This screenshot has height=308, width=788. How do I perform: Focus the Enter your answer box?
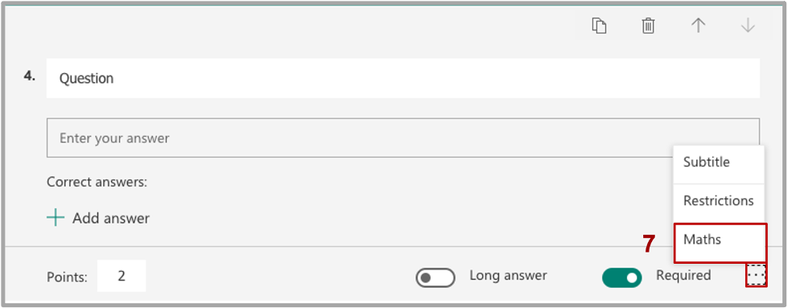tap(403, 138)
